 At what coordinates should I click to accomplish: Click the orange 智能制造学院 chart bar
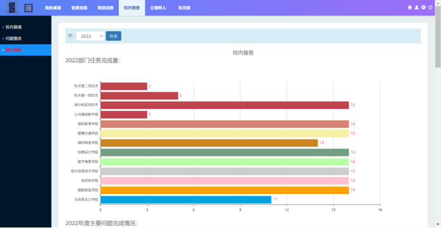point(224,190)
